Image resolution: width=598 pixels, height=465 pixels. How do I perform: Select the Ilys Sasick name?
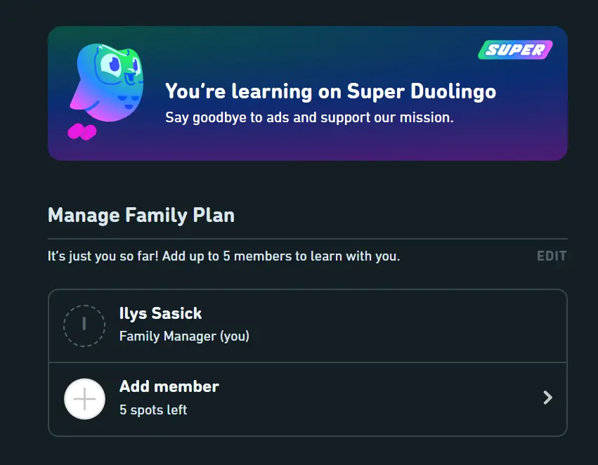160,313
